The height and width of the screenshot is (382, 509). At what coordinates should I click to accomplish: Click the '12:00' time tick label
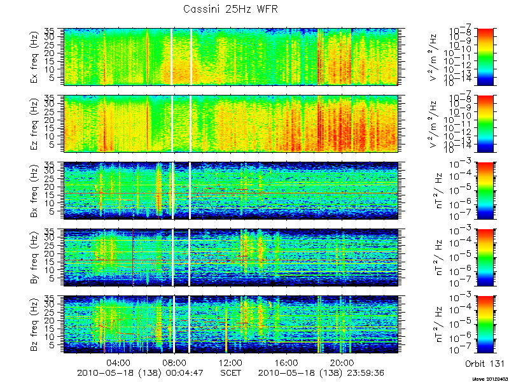tap(231, 362)
